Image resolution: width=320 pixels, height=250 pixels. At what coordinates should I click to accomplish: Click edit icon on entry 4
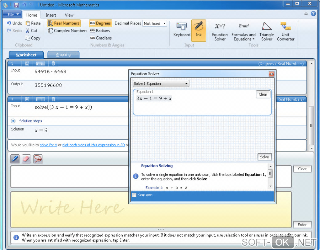pyautogui.click(x=27, y=99)
